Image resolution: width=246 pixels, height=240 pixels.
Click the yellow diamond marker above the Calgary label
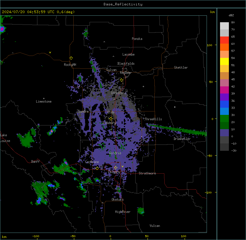tap(116, 168)
